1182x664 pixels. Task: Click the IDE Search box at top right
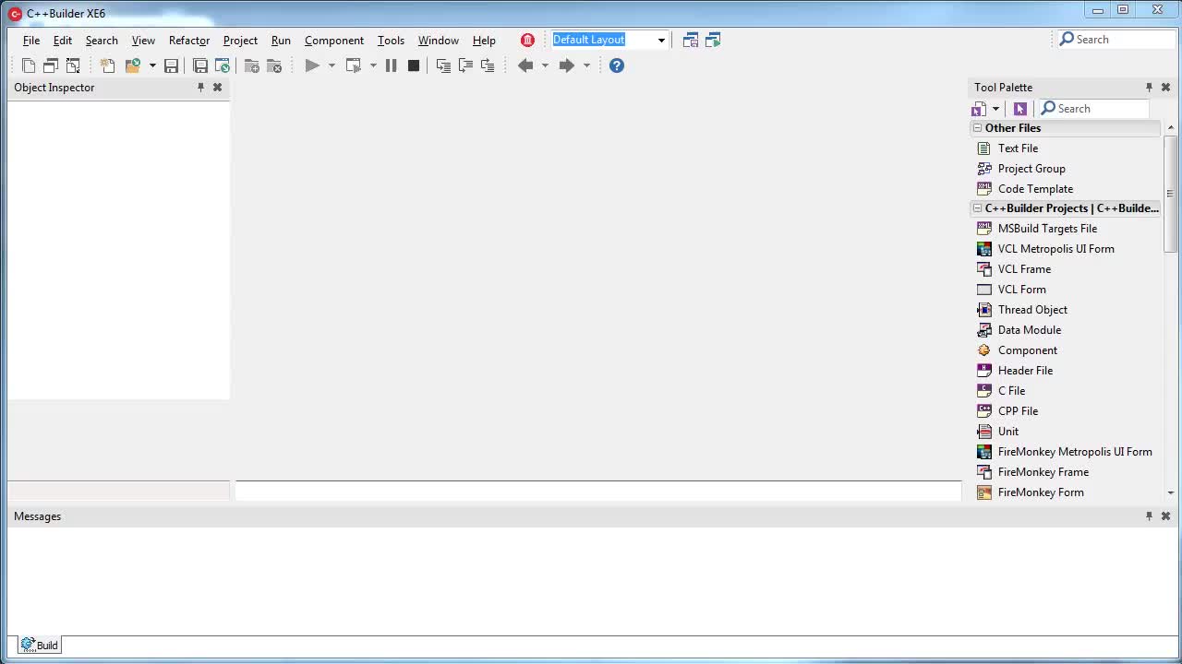(x=1116, y=40)
